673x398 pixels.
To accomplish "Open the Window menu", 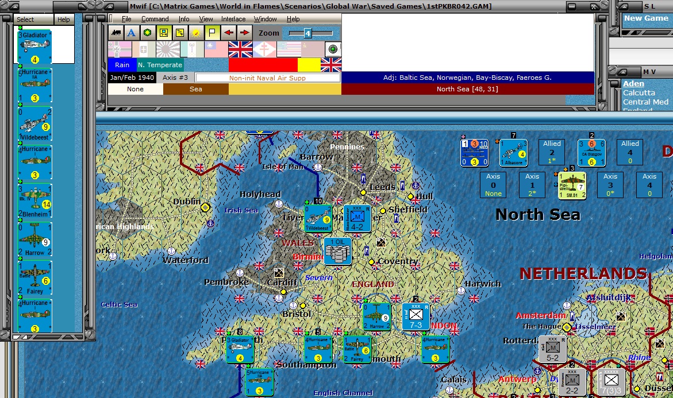I will coord(265,19).
